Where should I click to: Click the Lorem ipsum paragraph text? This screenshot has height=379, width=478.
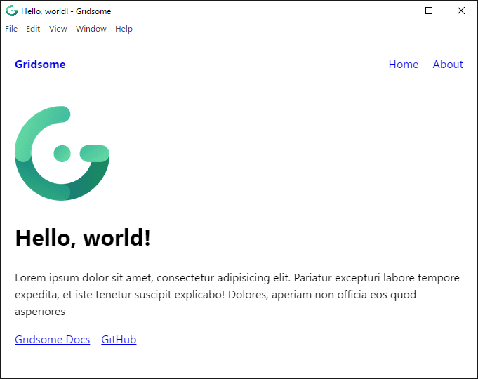[x=237, y=295]
